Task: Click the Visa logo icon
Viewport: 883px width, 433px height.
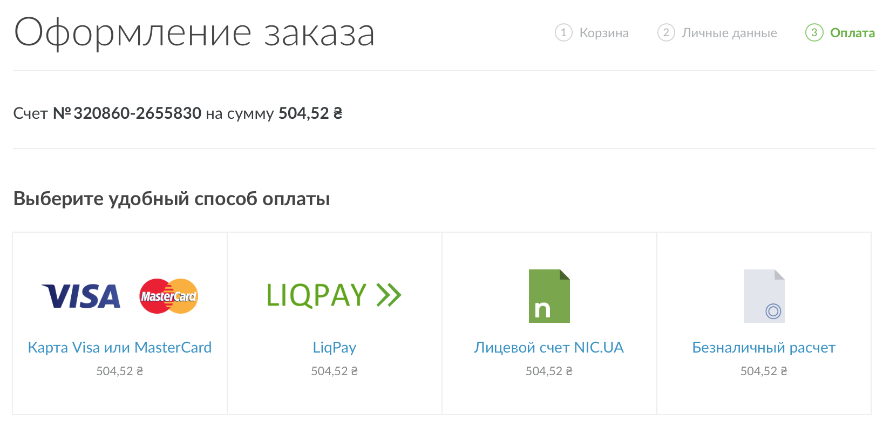Action: [x=81, y=296]
